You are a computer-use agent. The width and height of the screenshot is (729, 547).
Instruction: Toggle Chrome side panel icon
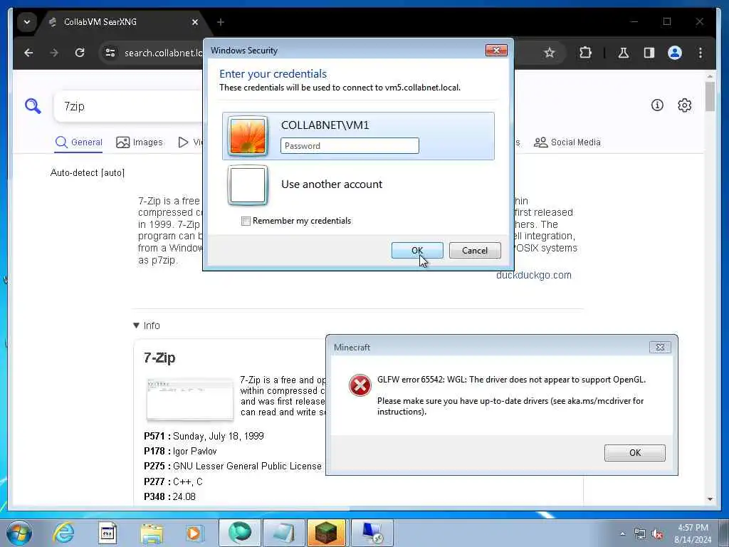(x=649, y=53)
